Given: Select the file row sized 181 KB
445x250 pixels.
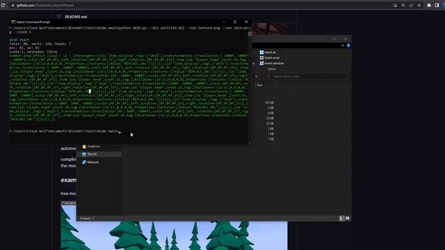Looking at the screenshot, I should click(x=269, y=103).
